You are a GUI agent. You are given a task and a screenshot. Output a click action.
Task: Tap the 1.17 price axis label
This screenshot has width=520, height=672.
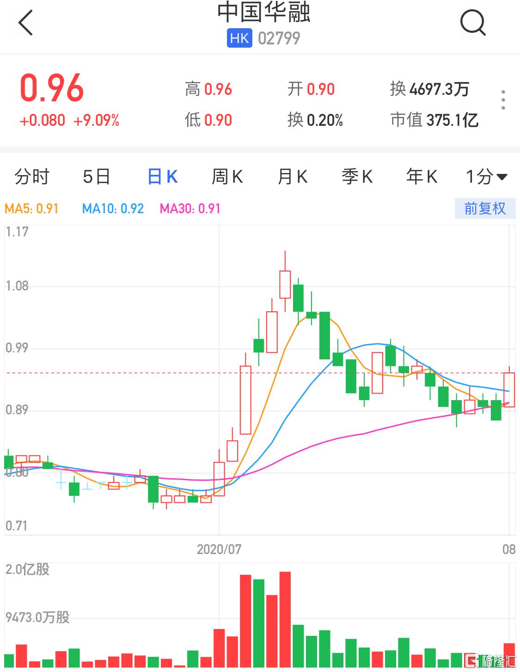pyautogui.click(x=17, y=232)
